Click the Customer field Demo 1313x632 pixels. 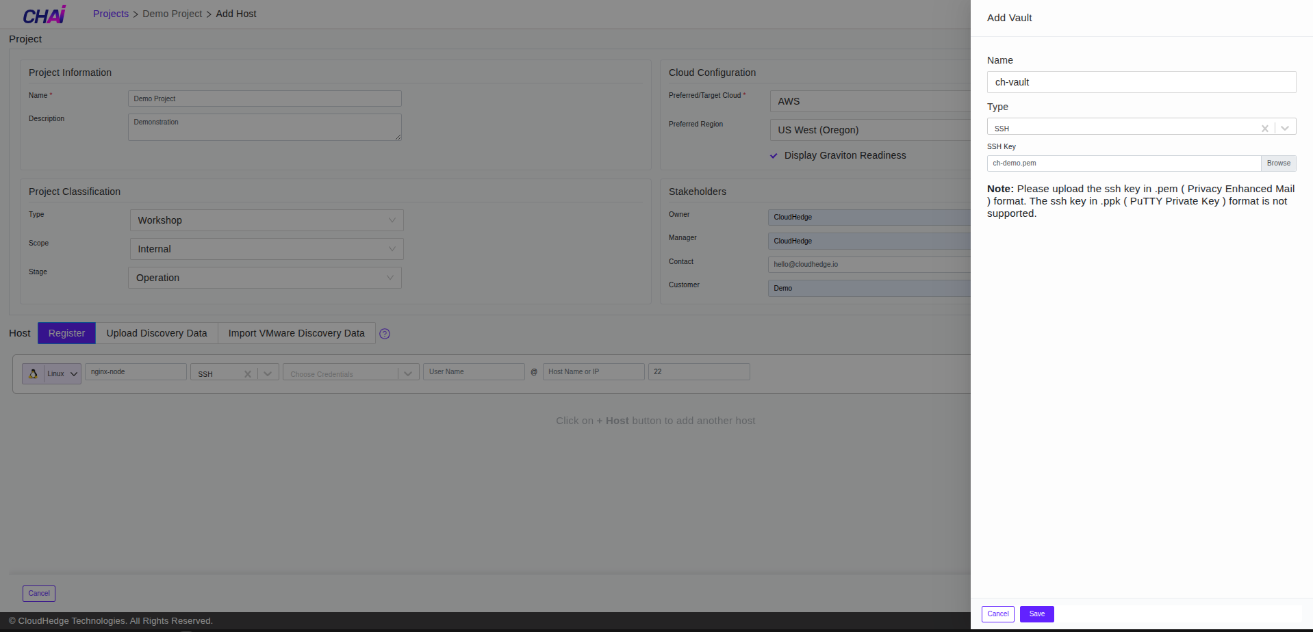(869, 288)
